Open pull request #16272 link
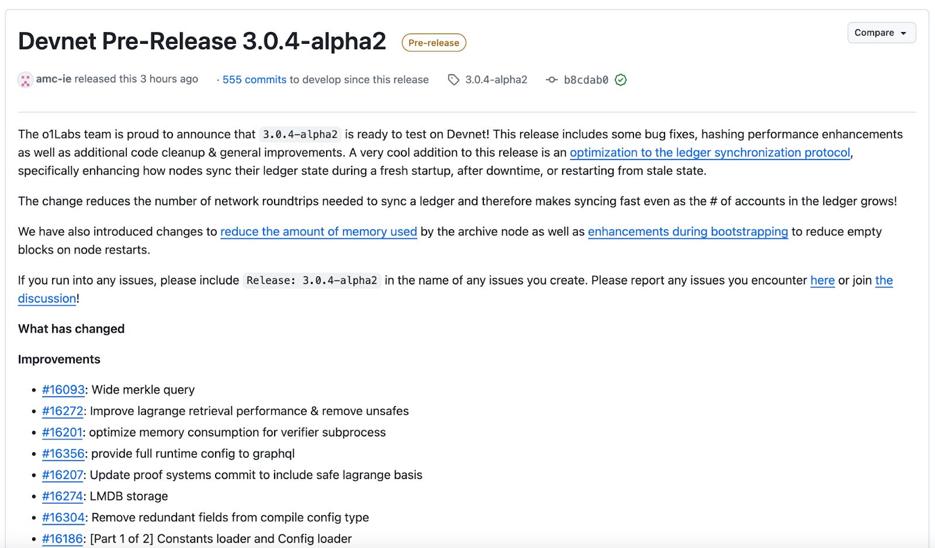935x548 pixels. [63, 411]
